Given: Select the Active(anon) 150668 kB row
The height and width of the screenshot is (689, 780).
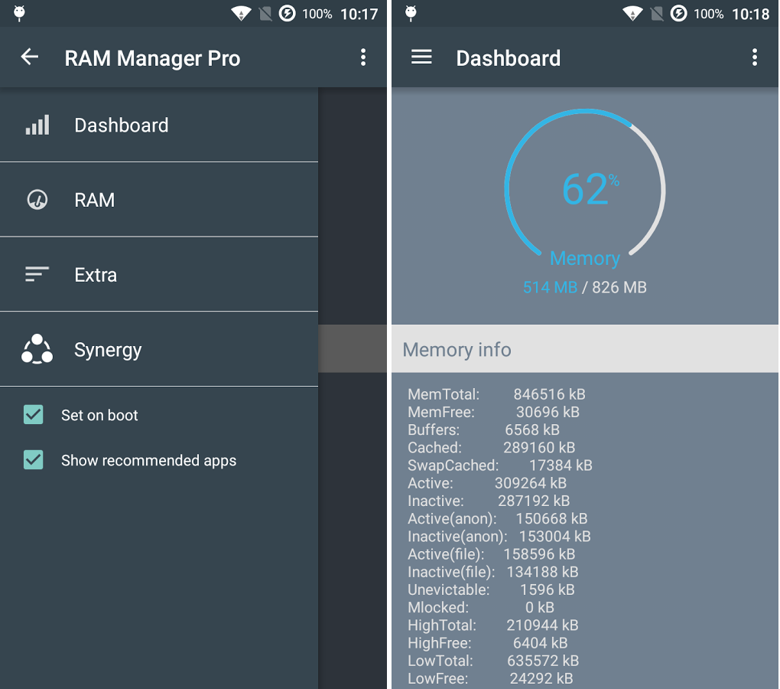Looking at the screenshot, I should click(x=498, y=519).
